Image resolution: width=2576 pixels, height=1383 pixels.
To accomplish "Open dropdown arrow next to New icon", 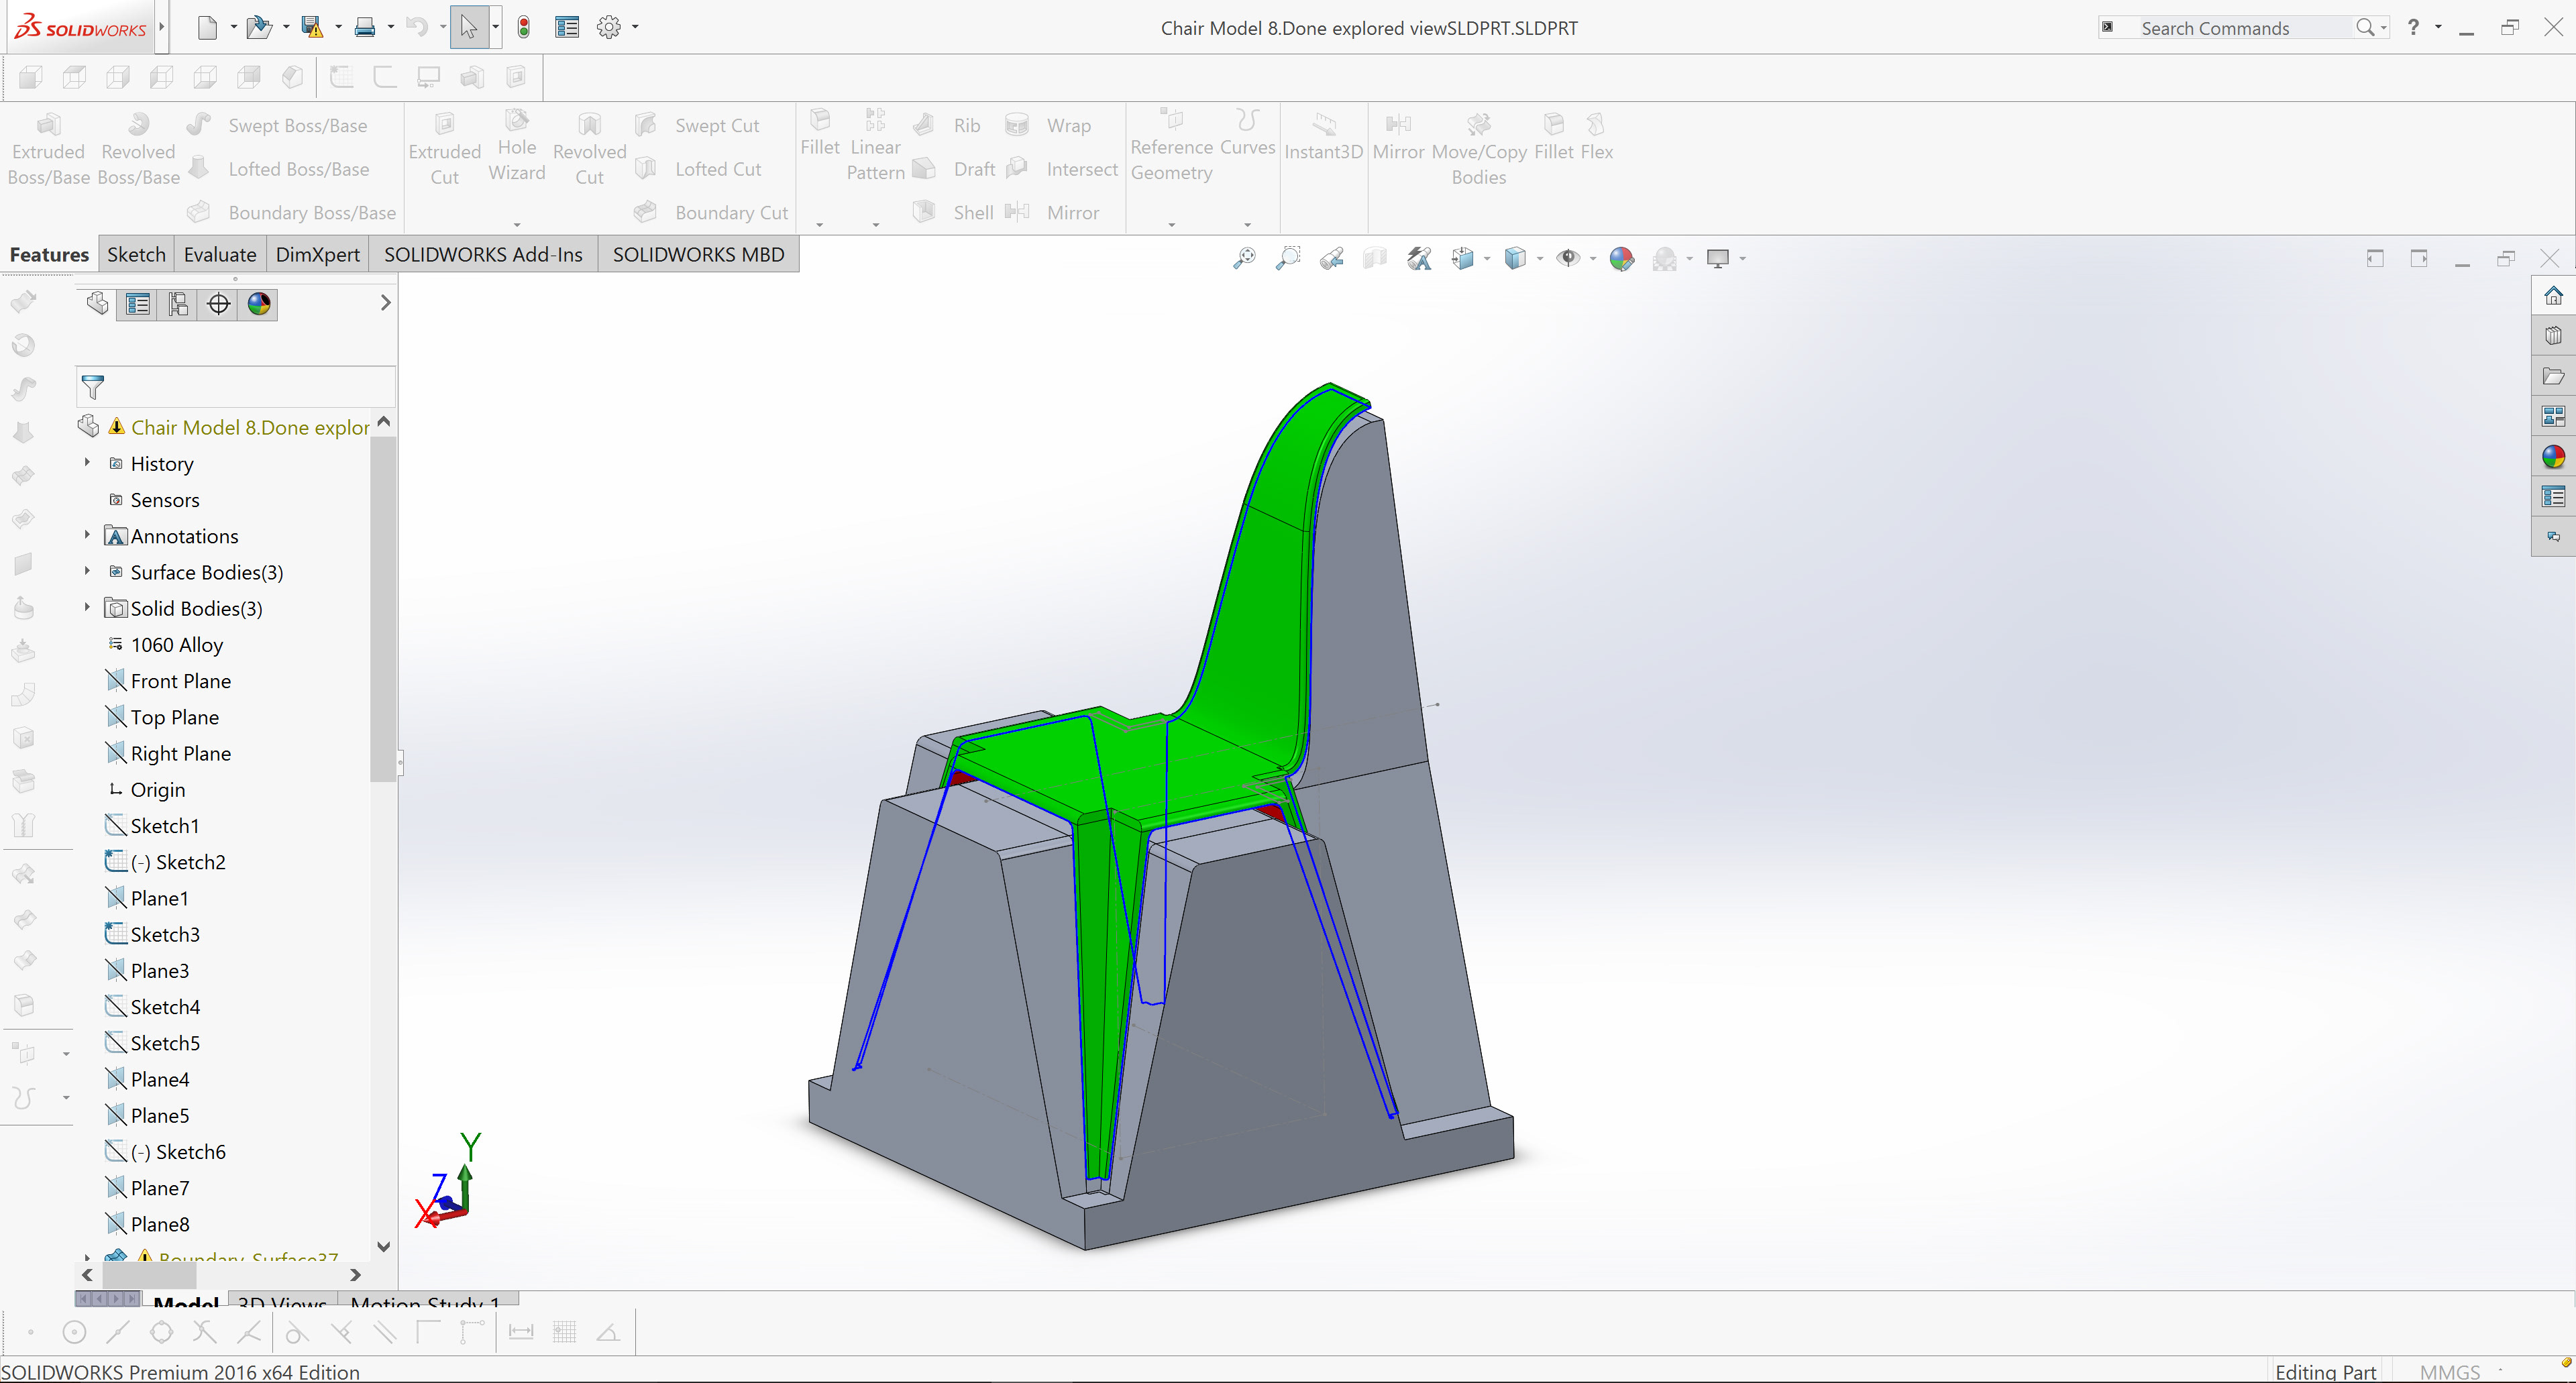I will (233, 27).
